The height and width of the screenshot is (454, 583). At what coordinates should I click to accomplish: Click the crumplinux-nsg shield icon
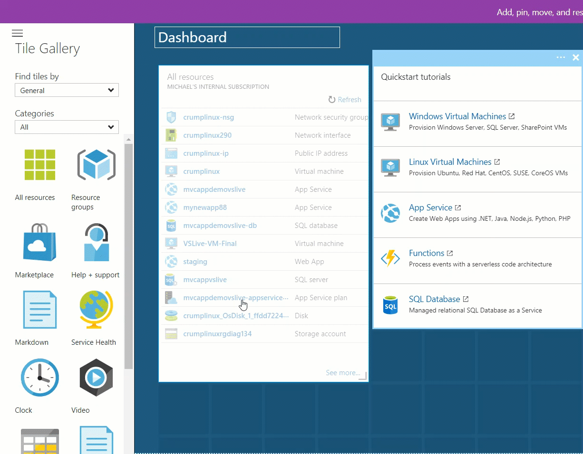pyautogui.click(x=171, y=117)
